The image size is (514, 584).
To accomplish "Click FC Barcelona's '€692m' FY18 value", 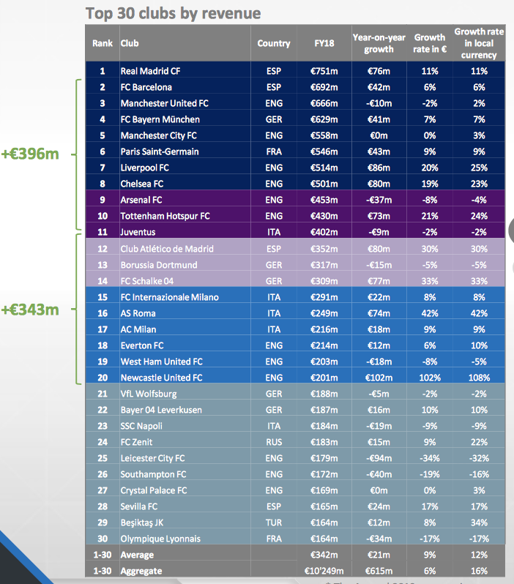I will tap(324, 87).
